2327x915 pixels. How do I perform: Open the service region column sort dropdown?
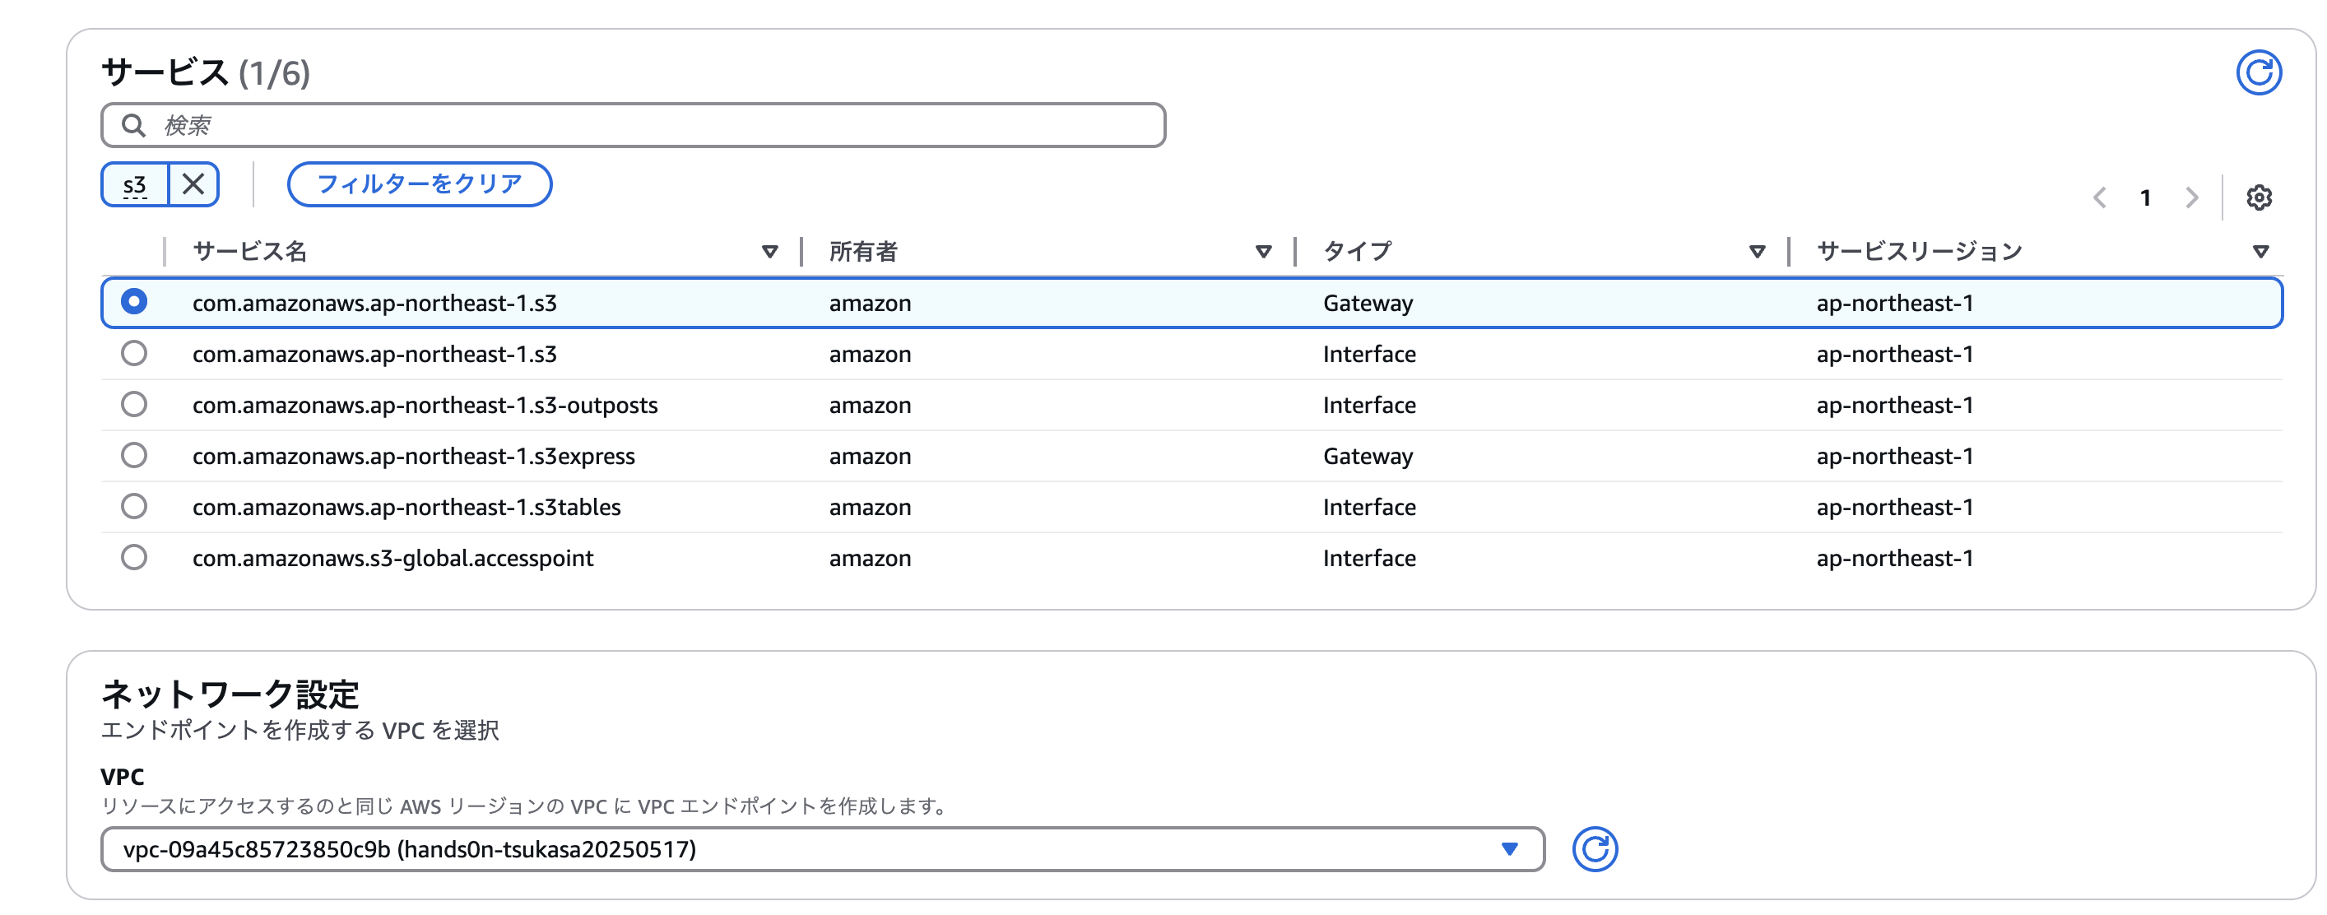point(2260,251)
